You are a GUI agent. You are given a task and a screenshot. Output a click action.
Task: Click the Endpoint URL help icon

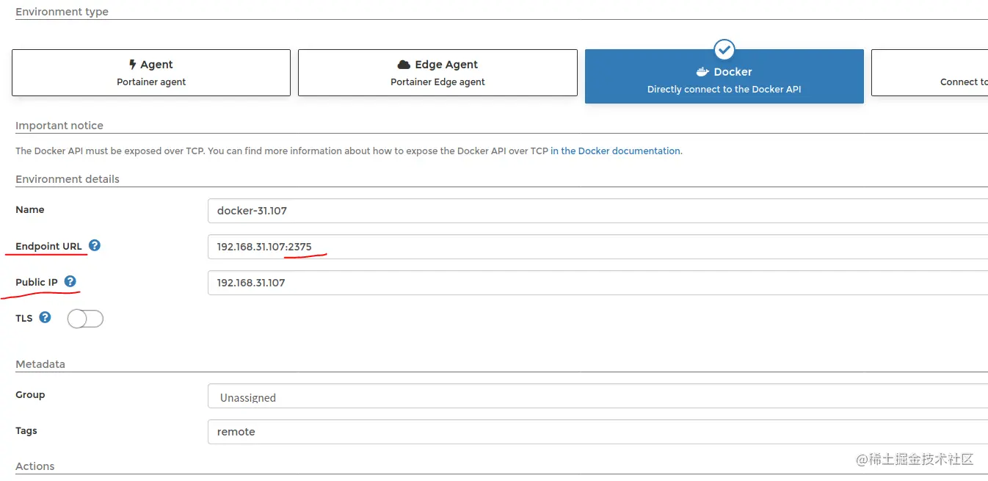tap(95, 245)
